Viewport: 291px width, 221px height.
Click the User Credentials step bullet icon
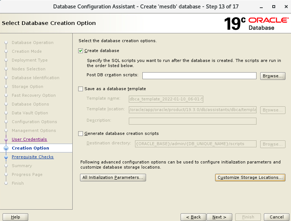(6, 139)
